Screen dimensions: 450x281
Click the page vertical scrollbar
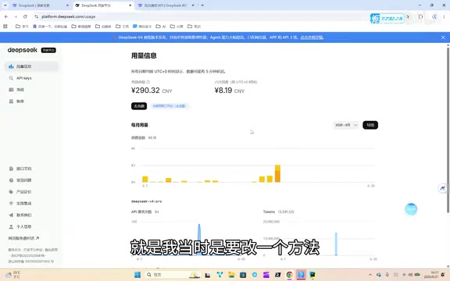[448, 130]
